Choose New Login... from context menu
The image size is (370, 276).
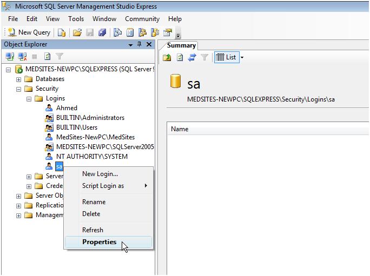click(x=109, y=174)
